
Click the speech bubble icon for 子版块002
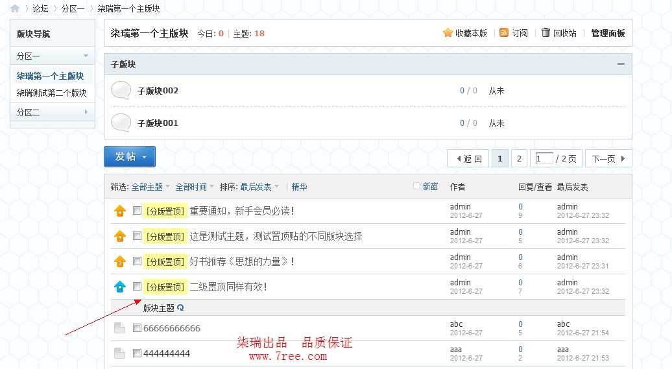point(121,90)
